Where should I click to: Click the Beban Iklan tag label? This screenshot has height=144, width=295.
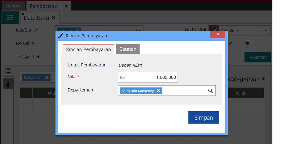[33, 78]
